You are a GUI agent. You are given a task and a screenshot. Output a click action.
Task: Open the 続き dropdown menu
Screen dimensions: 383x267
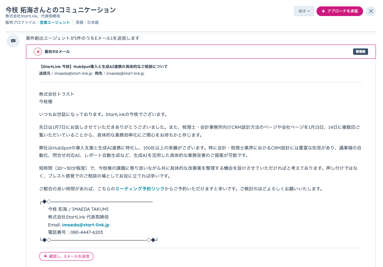304,11
